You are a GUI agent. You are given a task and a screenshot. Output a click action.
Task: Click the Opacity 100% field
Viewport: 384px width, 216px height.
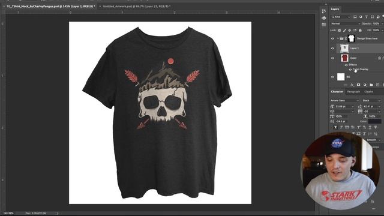pyautogui.click(x=376, y=23)
